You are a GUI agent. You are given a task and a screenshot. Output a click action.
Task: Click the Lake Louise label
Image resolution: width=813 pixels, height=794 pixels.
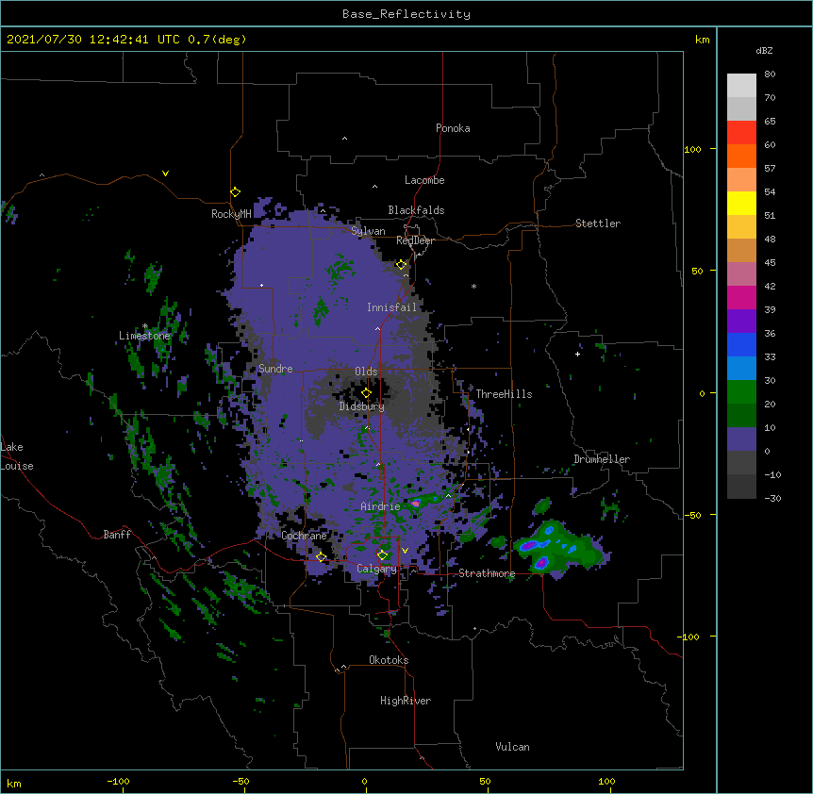(x=17, y=456)
